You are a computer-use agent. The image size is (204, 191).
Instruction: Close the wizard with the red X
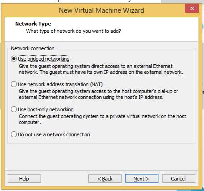192,8
